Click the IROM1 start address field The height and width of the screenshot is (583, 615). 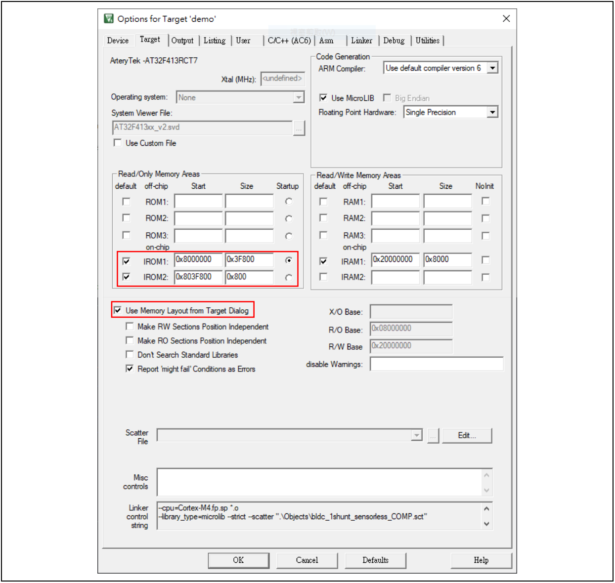[x=199, y=260]
